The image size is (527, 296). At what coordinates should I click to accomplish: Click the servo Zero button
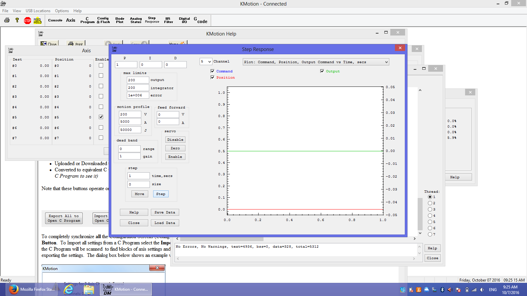click(175, 148)
